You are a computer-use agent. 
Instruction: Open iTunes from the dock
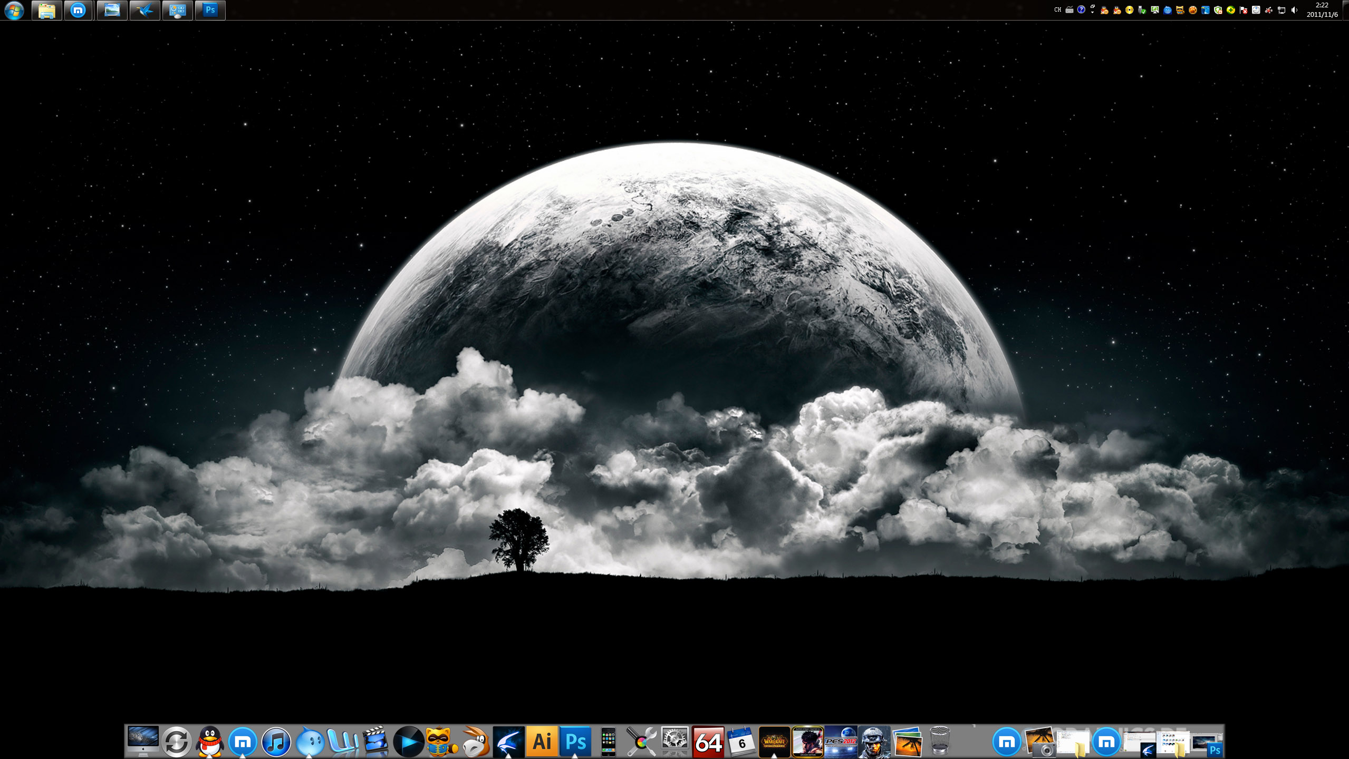[x=276, y=742]
